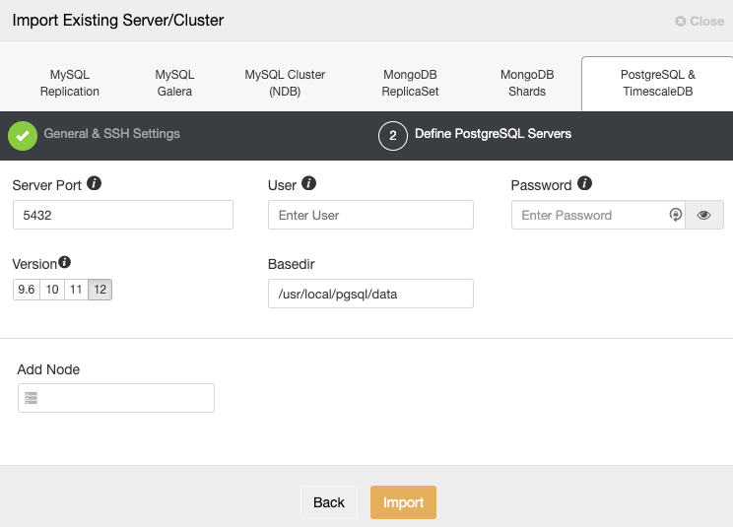Select PostgreSQL version 10
The height and width of the screenshot is (527, 733).
(x=52, y=290)
